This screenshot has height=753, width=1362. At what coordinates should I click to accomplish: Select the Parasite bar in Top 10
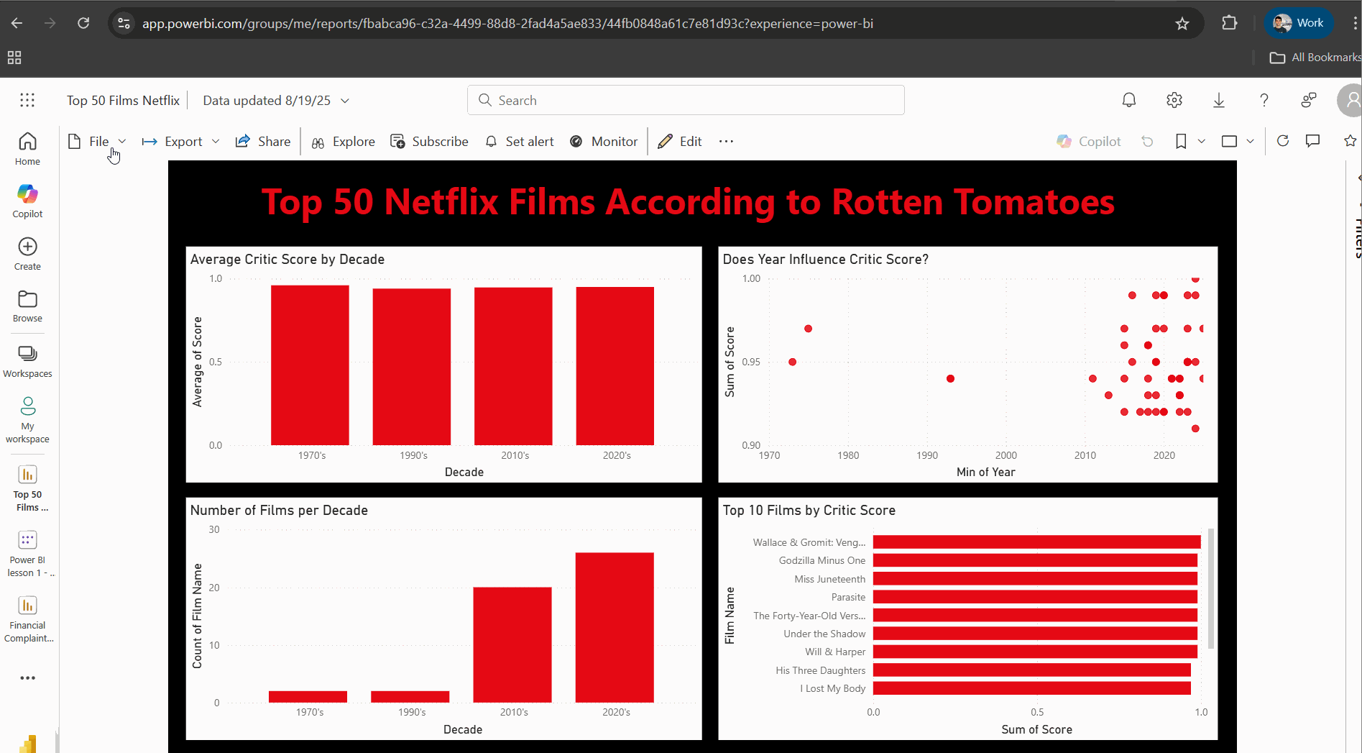(x=1035, y=597)
